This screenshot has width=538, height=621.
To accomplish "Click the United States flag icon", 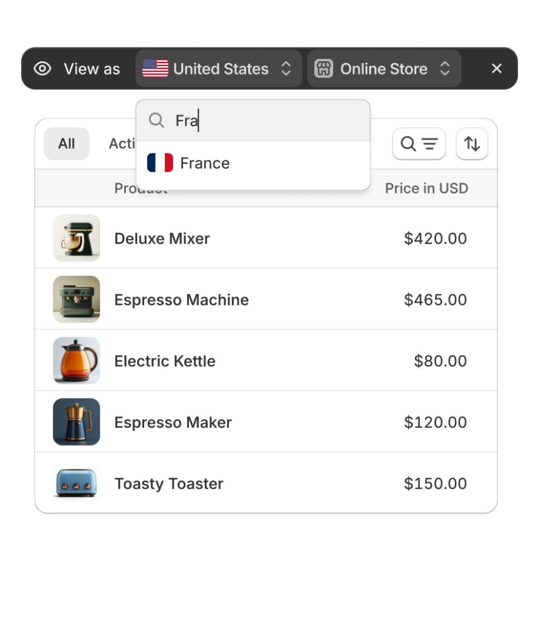I will pos(155,69).
